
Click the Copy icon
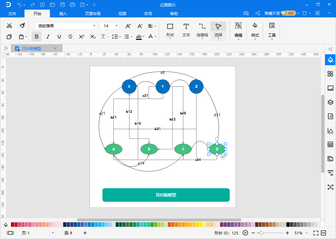coord(9,37)
